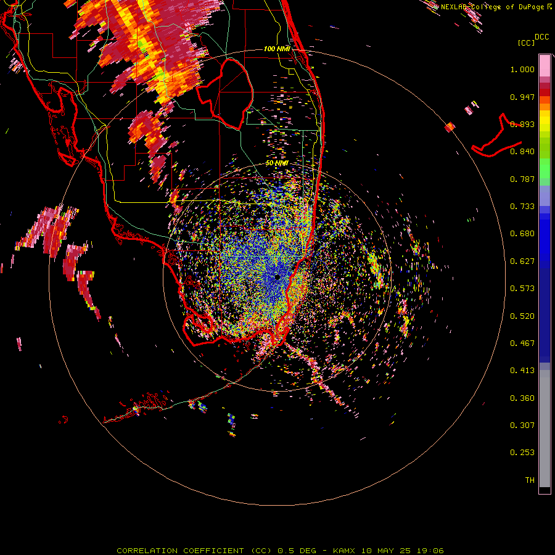The image size is (555, 555).
Task: Click the Grand Bahama island outline
Action: pyautogui.click(x=497, y=135)
